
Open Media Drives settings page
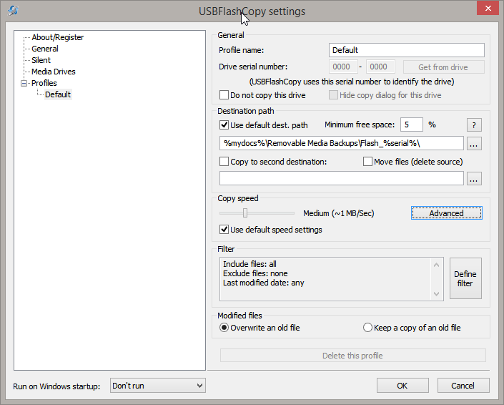click(x=54, y=72)
